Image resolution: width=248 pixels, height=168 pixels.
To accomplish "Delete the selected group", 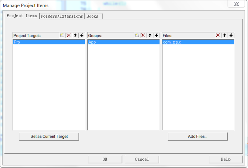I will [x=143, y=35].
